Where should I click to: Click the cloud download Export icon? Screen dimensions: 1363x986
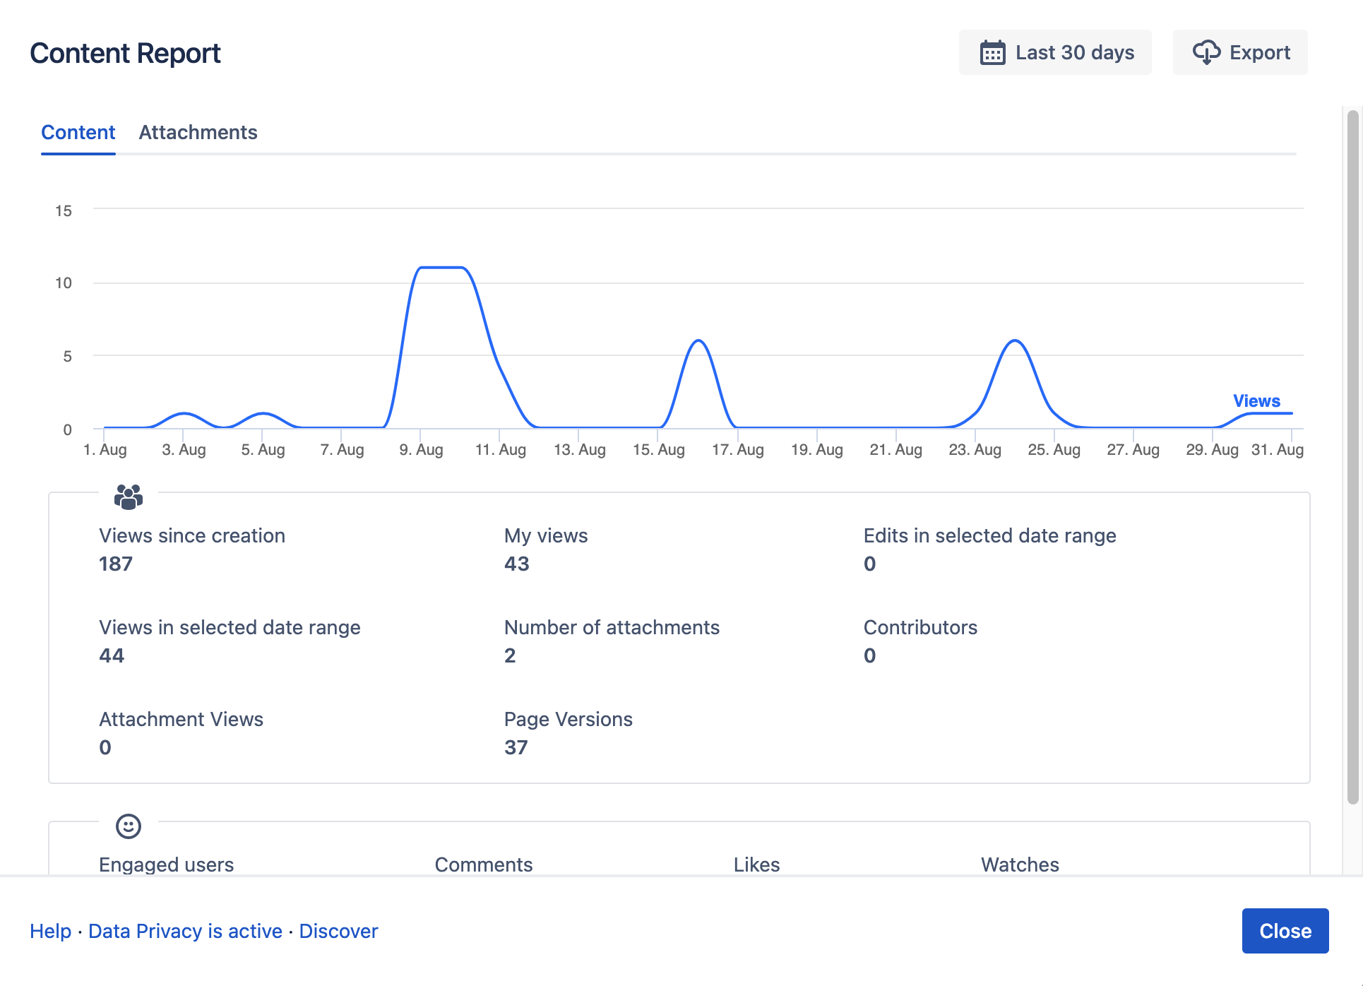(1206, 52)
